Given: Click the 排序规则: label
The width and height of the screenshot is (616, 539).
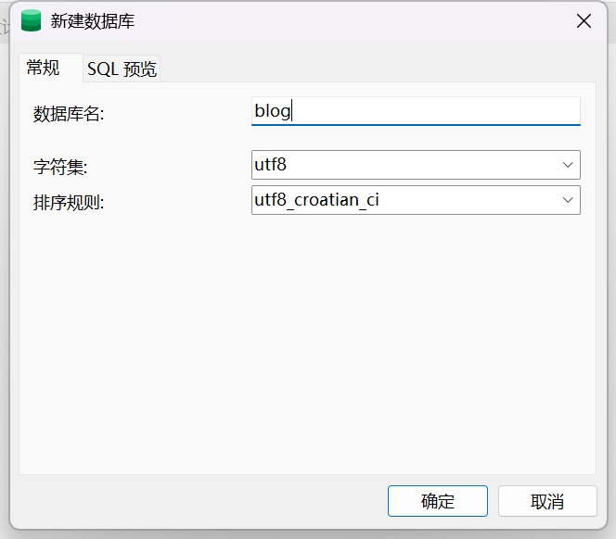Looking at the screenshot, I should coord(69,202).
